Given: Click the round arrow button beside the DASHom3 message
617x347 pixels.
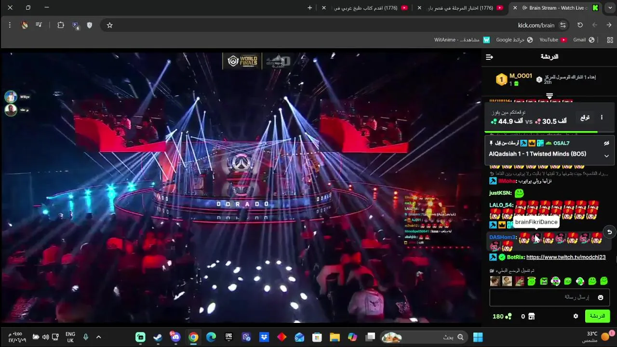Looking at the screenshot, I should pyautogui.click(x=609, y=232).
